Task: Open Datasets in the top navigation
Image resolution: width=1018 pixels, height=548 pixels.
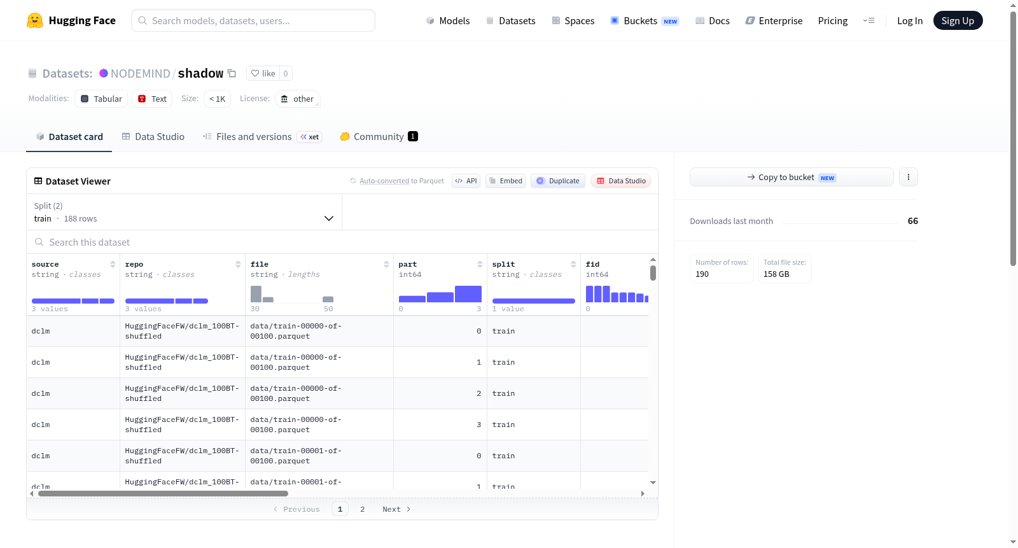Action: pyautogui.click(x=510, y=21)
